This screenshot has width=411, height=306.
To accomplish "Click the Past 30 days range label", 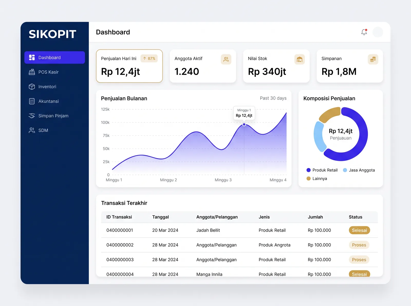I will 273,98.
